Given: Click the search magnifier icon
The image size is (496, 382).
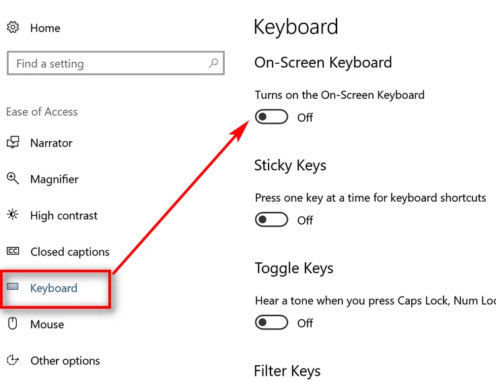Looking at the screenshot, I should coord(213,64).
